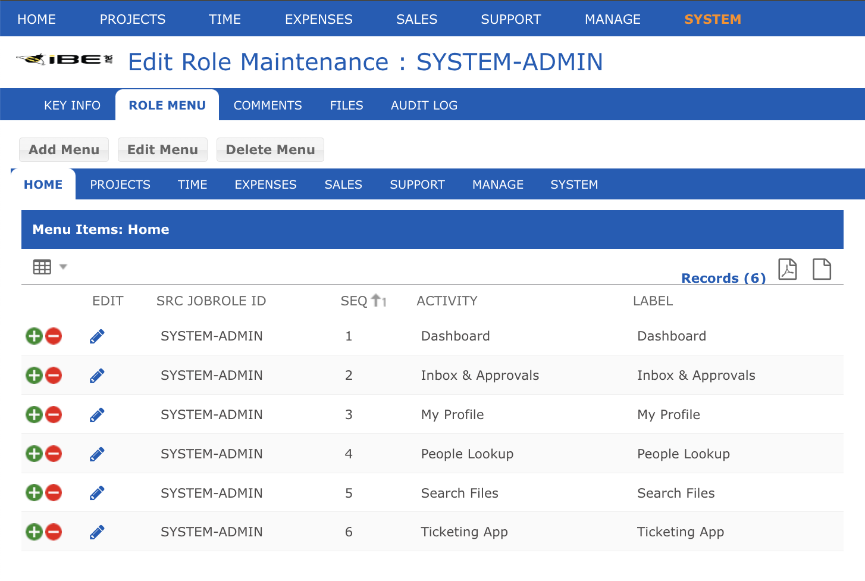Click the pencil icon for People Lookup
Screen dimensions: 865x581
coord(97,454)
